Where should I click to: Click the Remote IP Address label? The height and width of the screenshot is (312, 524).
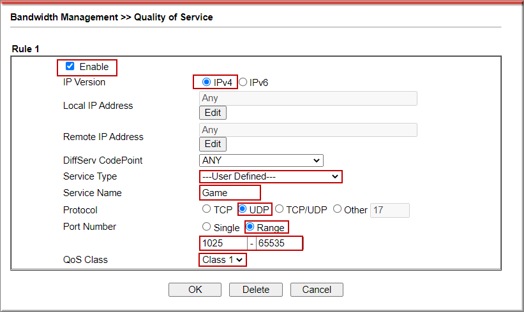103,137
